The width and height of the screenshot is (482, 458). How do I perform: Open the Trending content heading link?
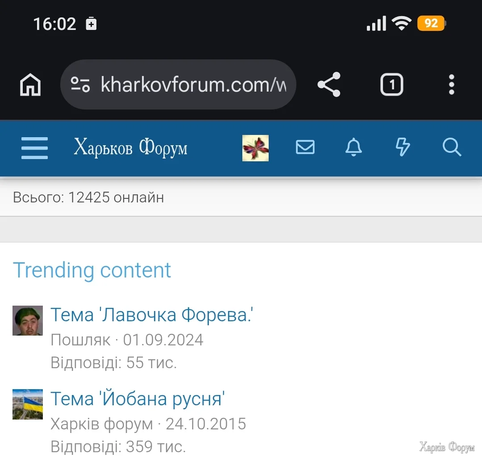pyautogui.click(x=92, y=270)
